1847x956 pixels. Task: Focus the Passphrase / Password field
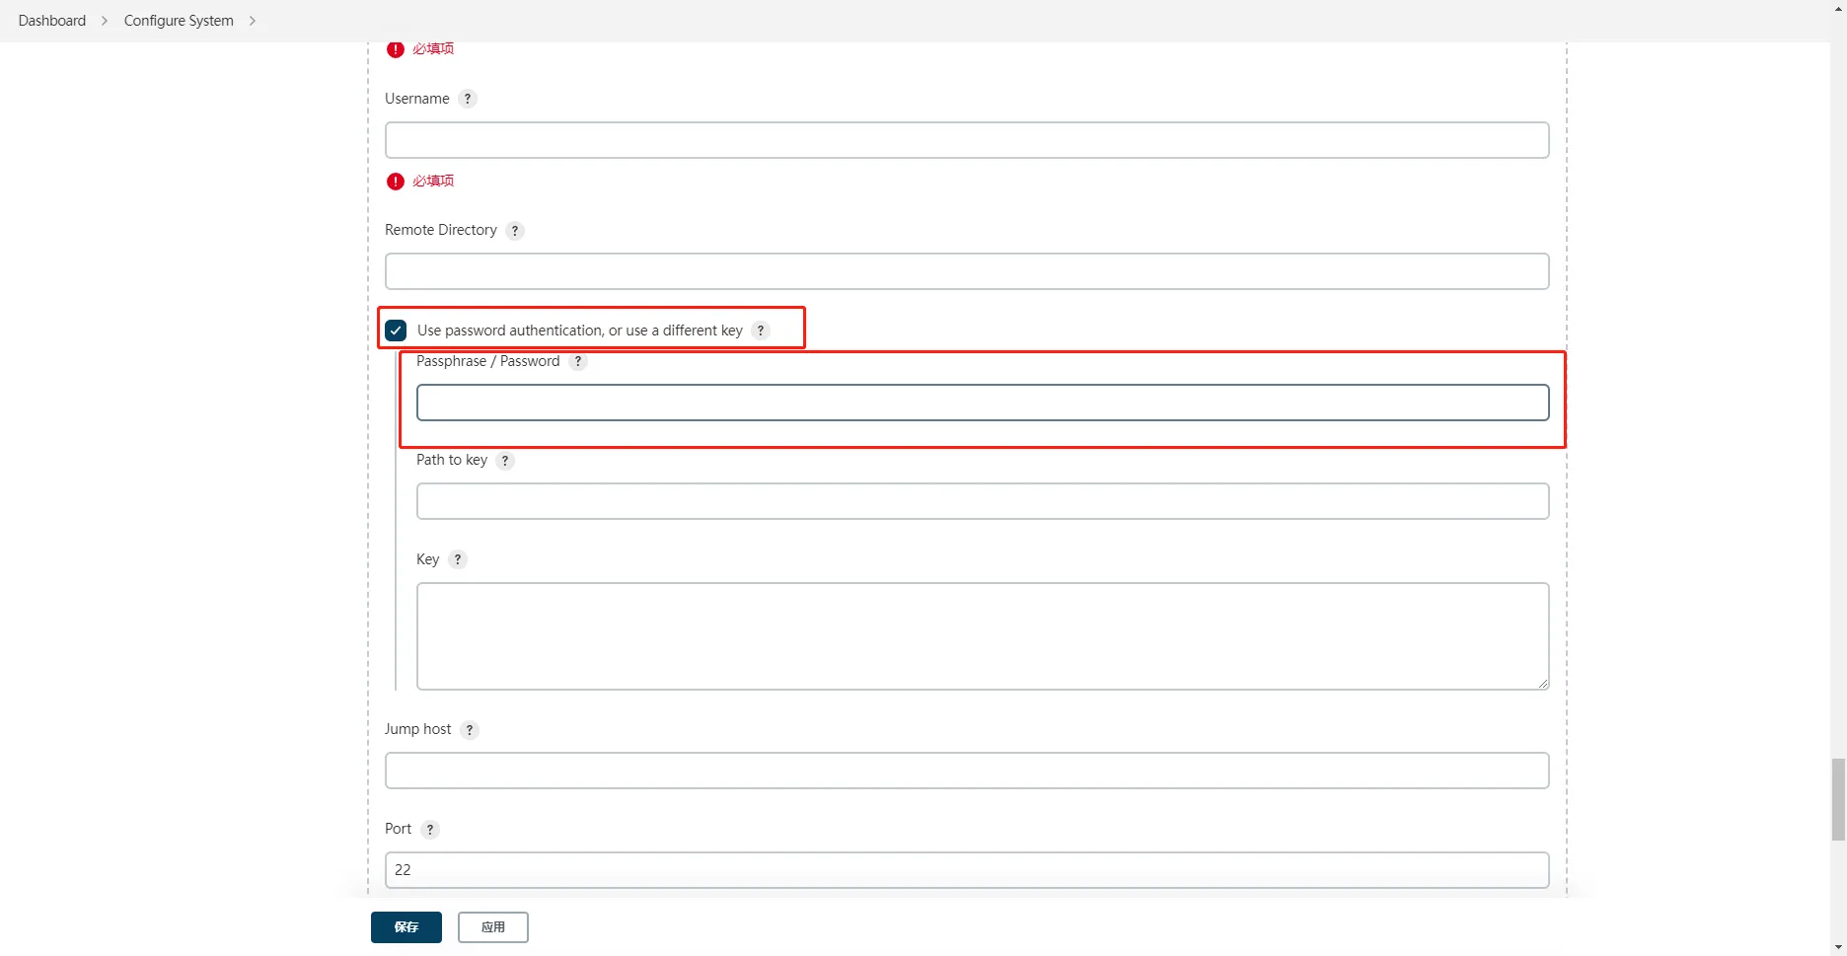coord(982,403)
